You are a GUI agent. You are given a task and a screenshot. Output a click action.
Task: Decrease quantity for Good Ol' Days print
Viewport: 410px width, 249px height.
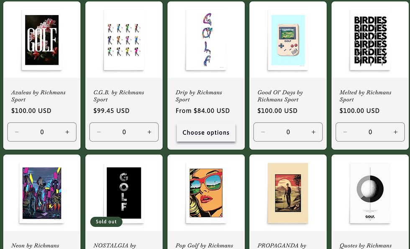pos(263,132)
